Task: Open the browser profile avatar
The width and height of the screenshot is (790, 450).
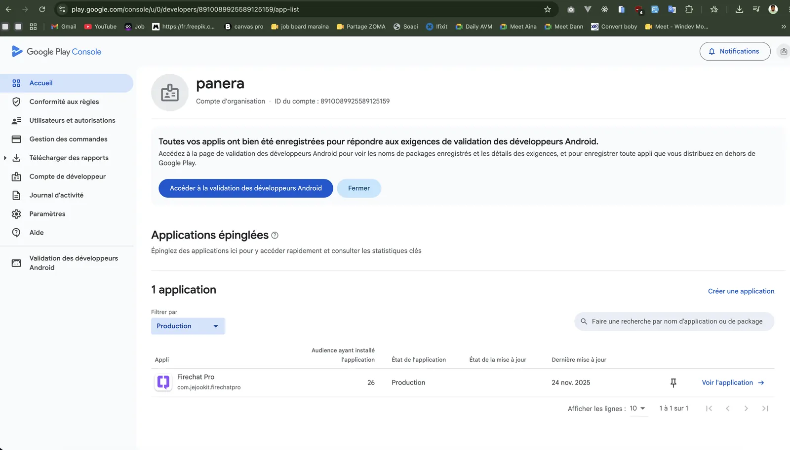Action: point(773,9)
